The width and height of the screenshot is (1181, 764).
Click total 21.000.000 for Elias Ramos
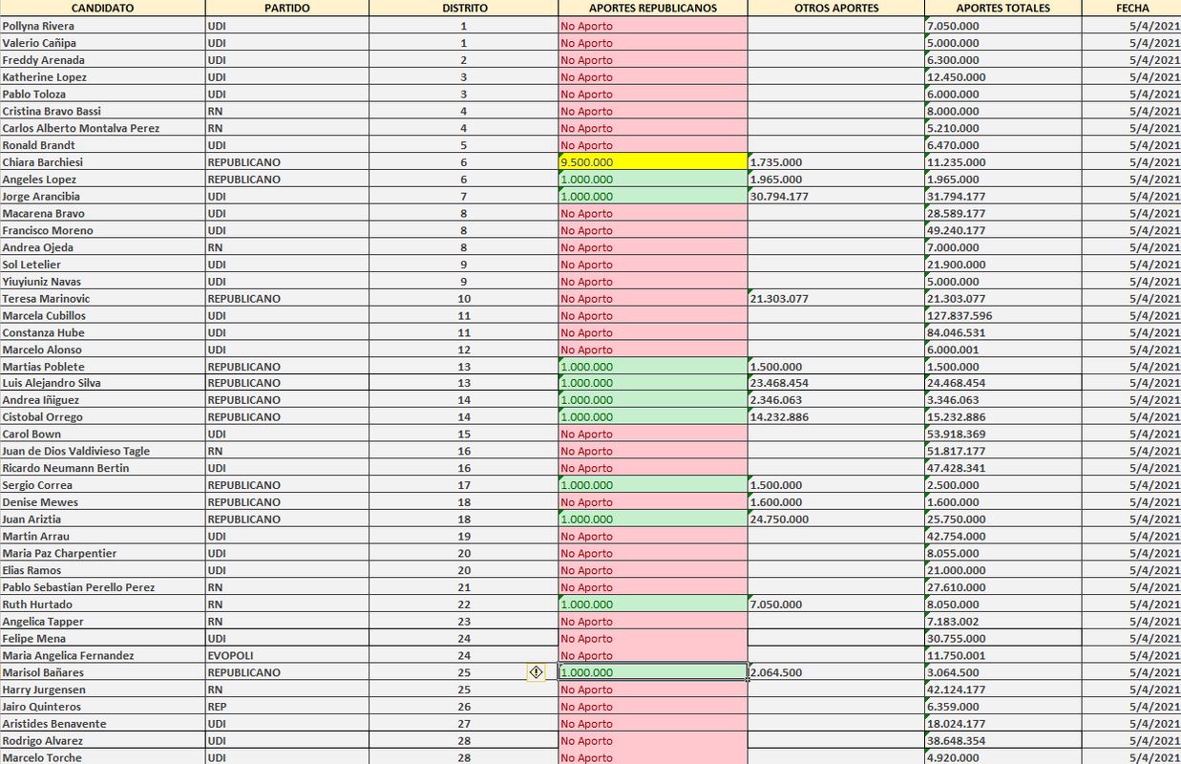click(x=1003, y=570)
